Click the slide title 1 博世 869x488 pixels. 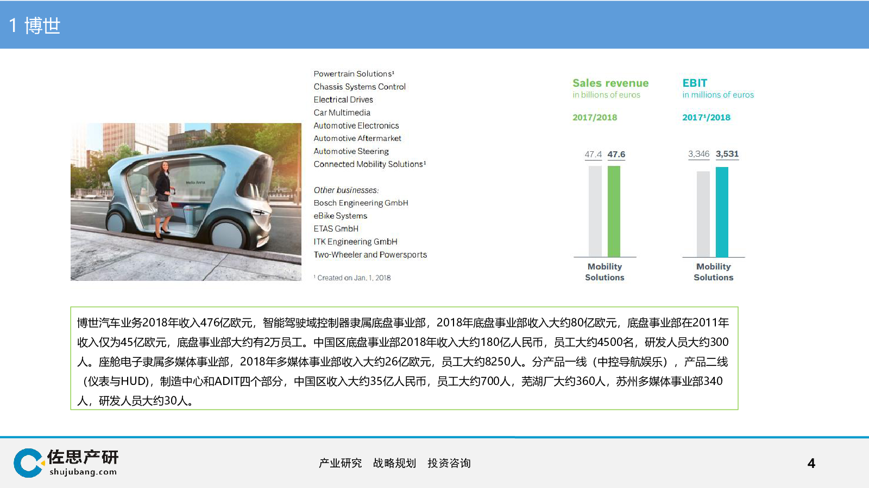tap(35, 25)
